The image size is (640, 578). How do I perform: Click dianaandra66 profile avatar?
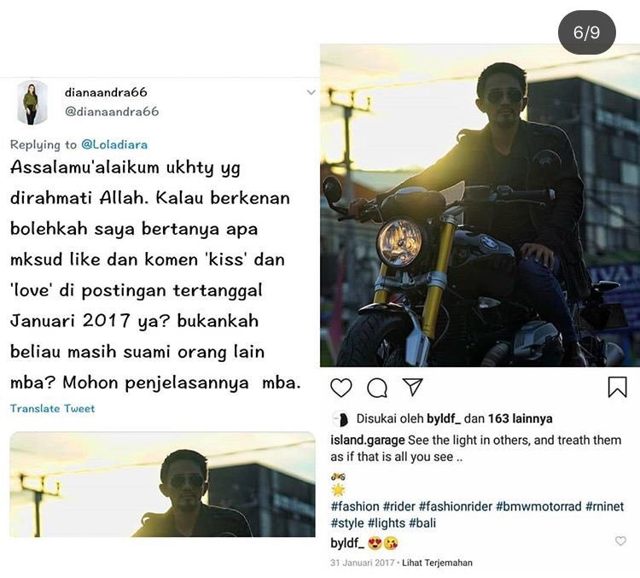(32, 102)
